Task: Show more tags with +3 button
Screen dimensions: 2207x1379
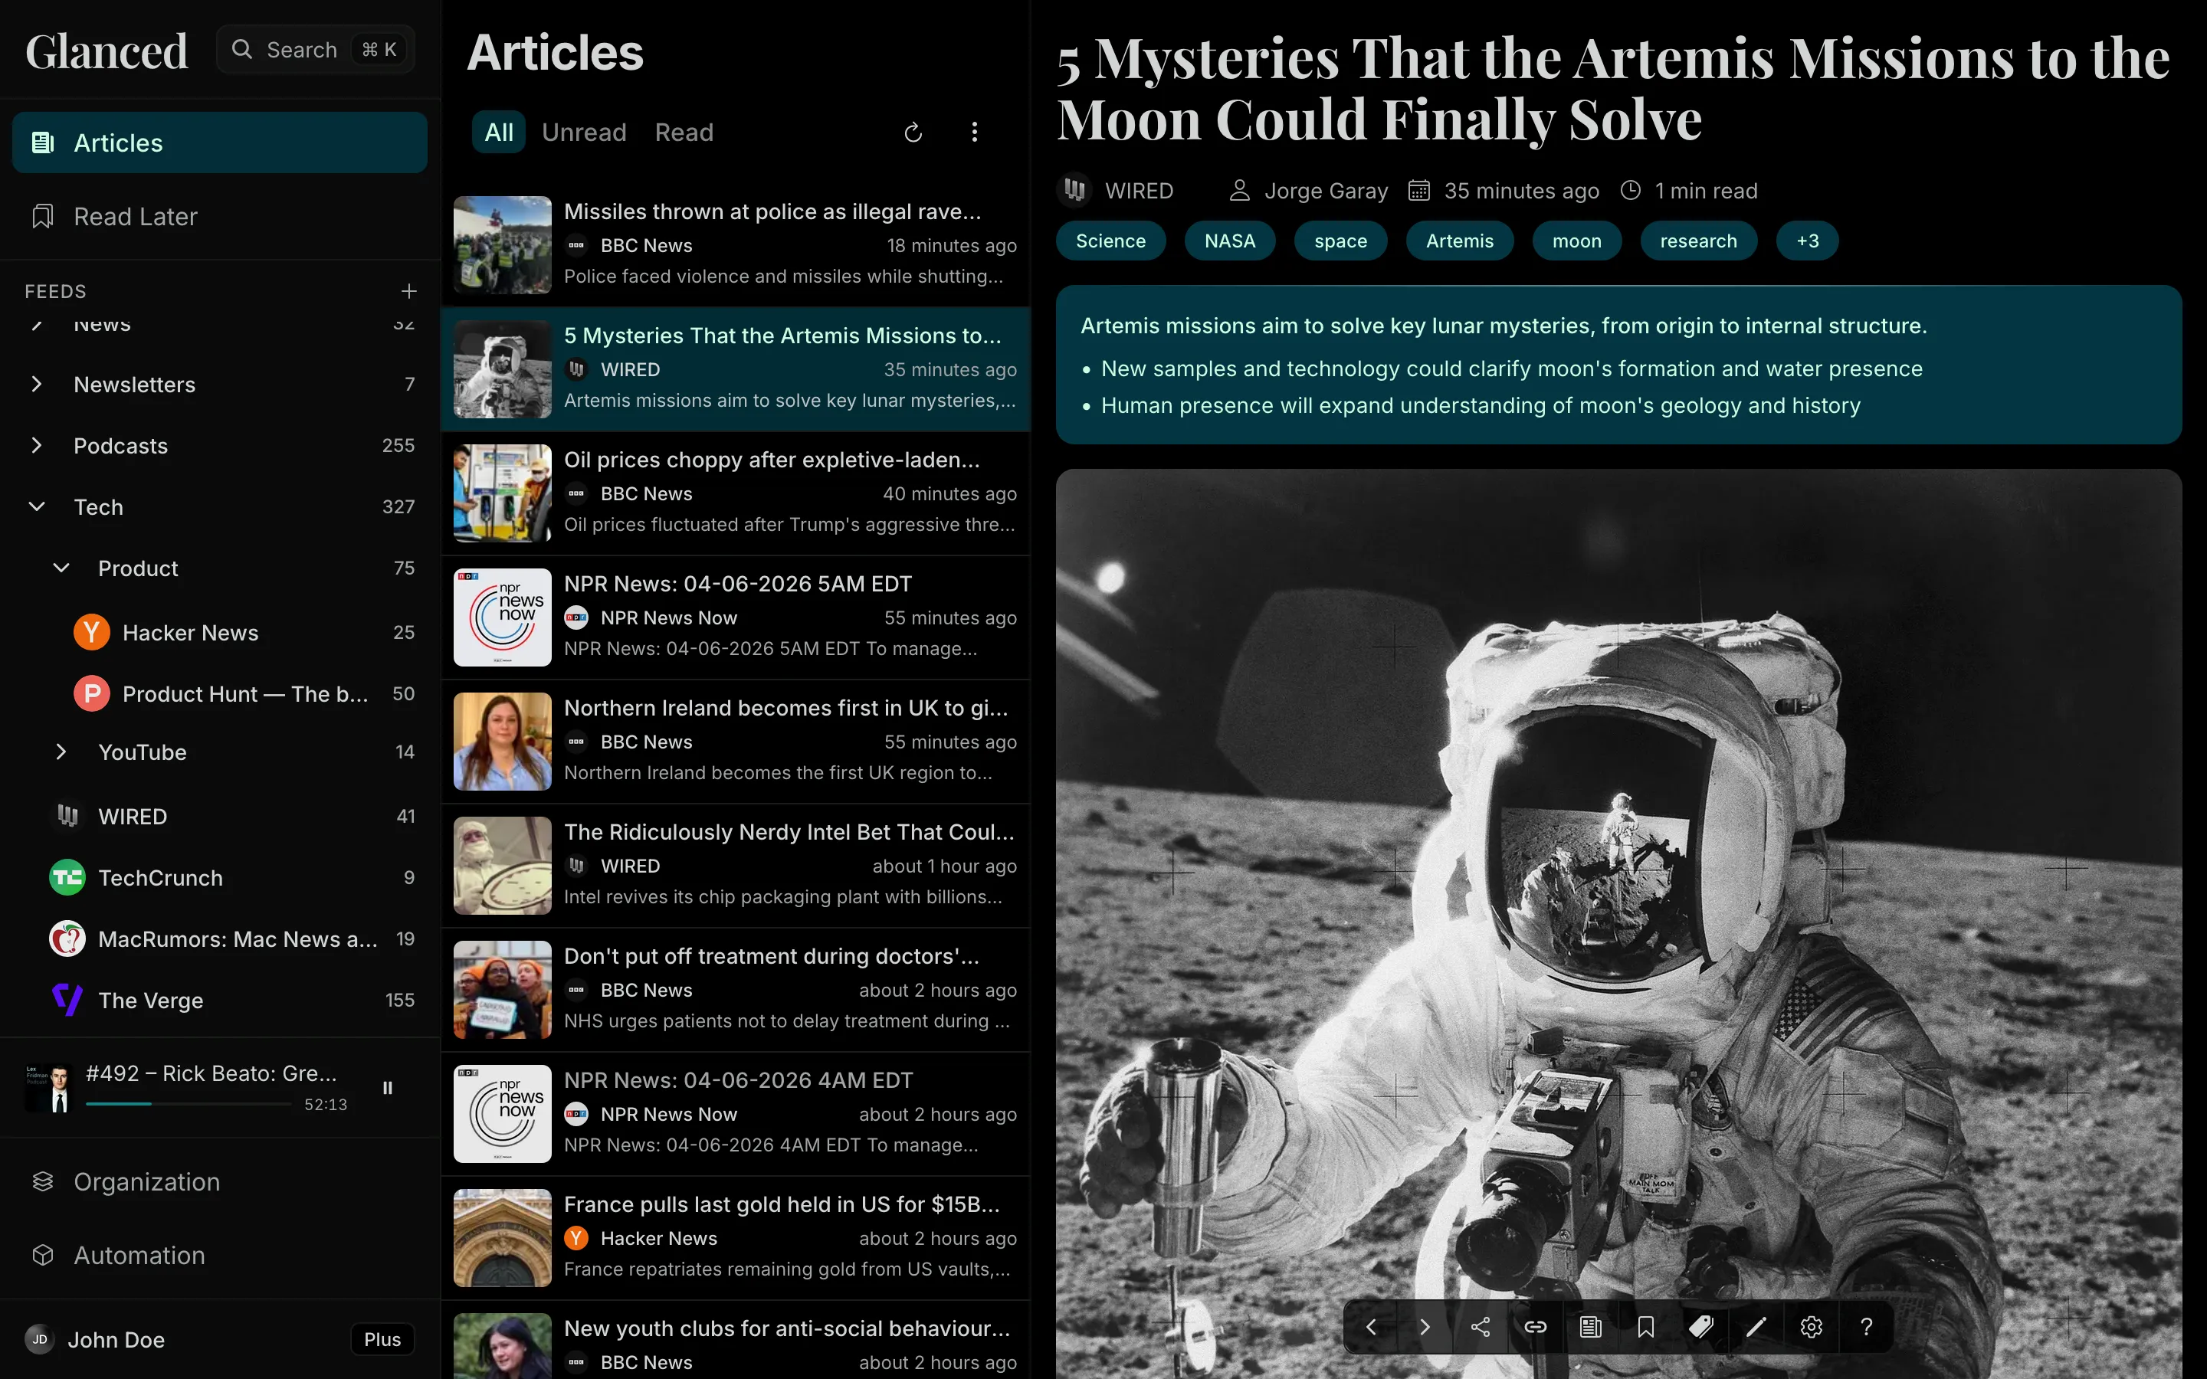Action: click(1807, 241)
